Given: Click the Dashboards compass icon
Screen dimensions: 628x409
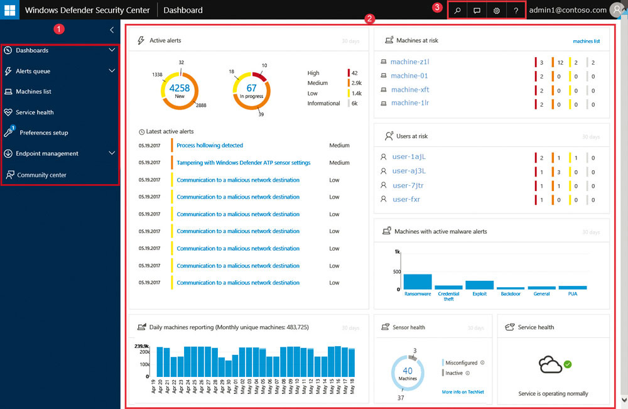Looking at the screenshot, I should [x=8, y=50].
